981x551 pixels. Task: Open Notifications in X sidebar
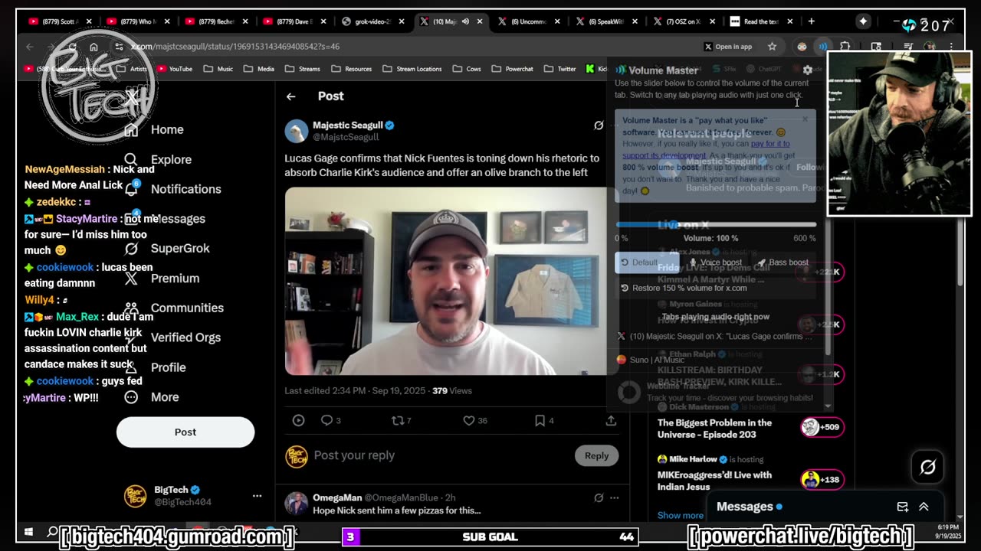pyautogui.click(x=174, y=189)
